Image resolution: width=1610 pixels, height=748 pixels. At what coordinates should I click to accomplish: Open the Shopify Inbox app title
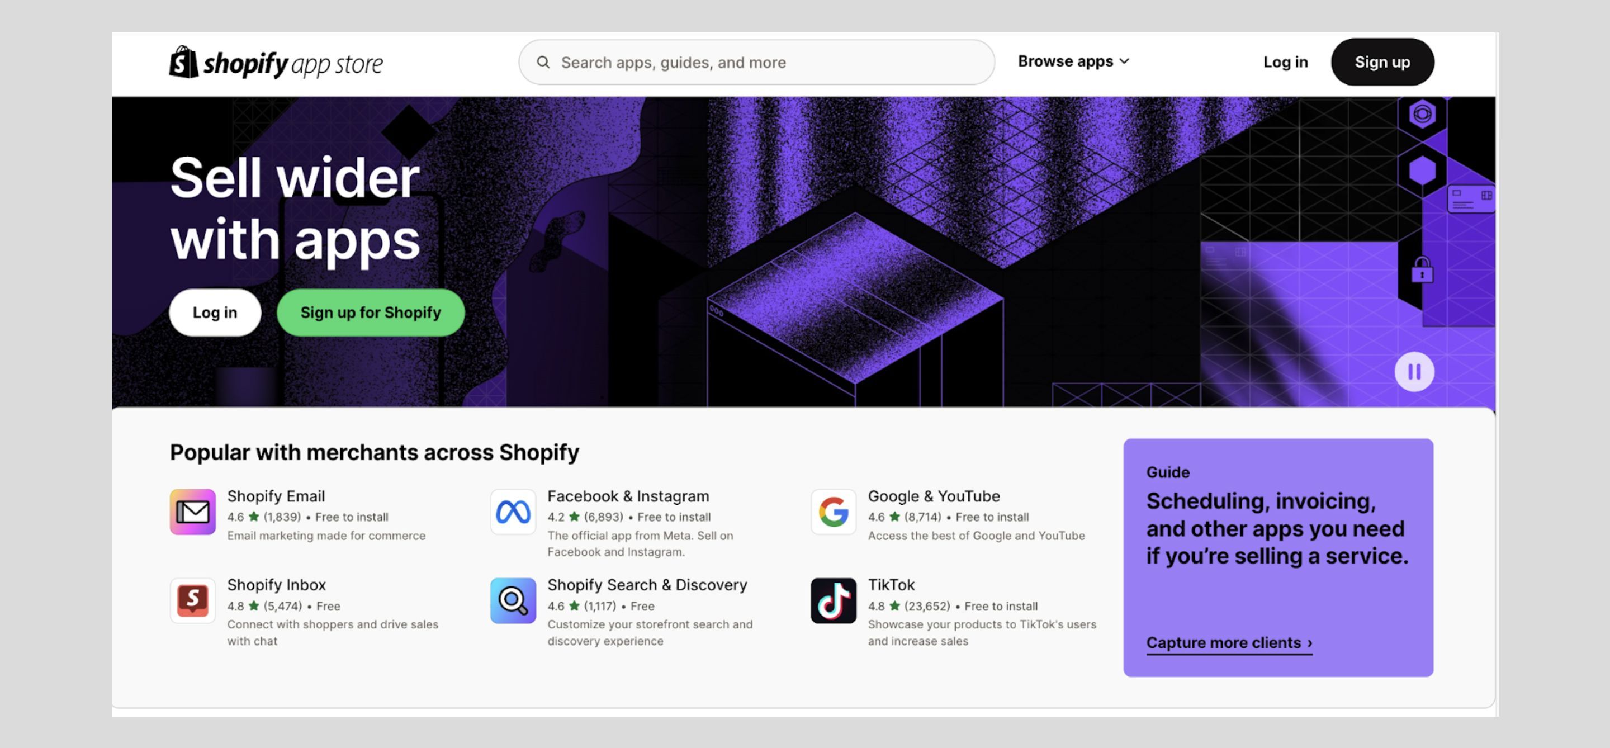click(276, 585)
